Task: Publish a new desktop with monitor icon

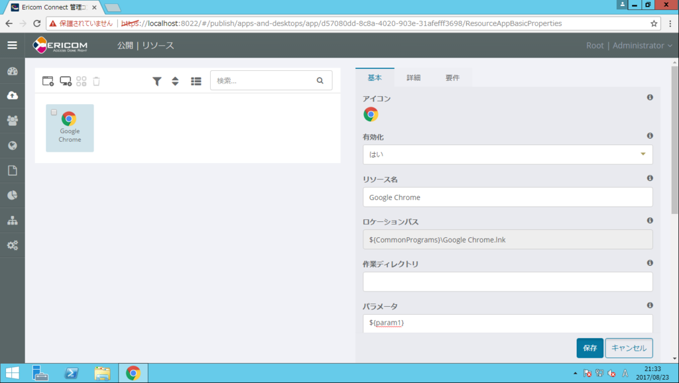Action: tap(66, 80)
